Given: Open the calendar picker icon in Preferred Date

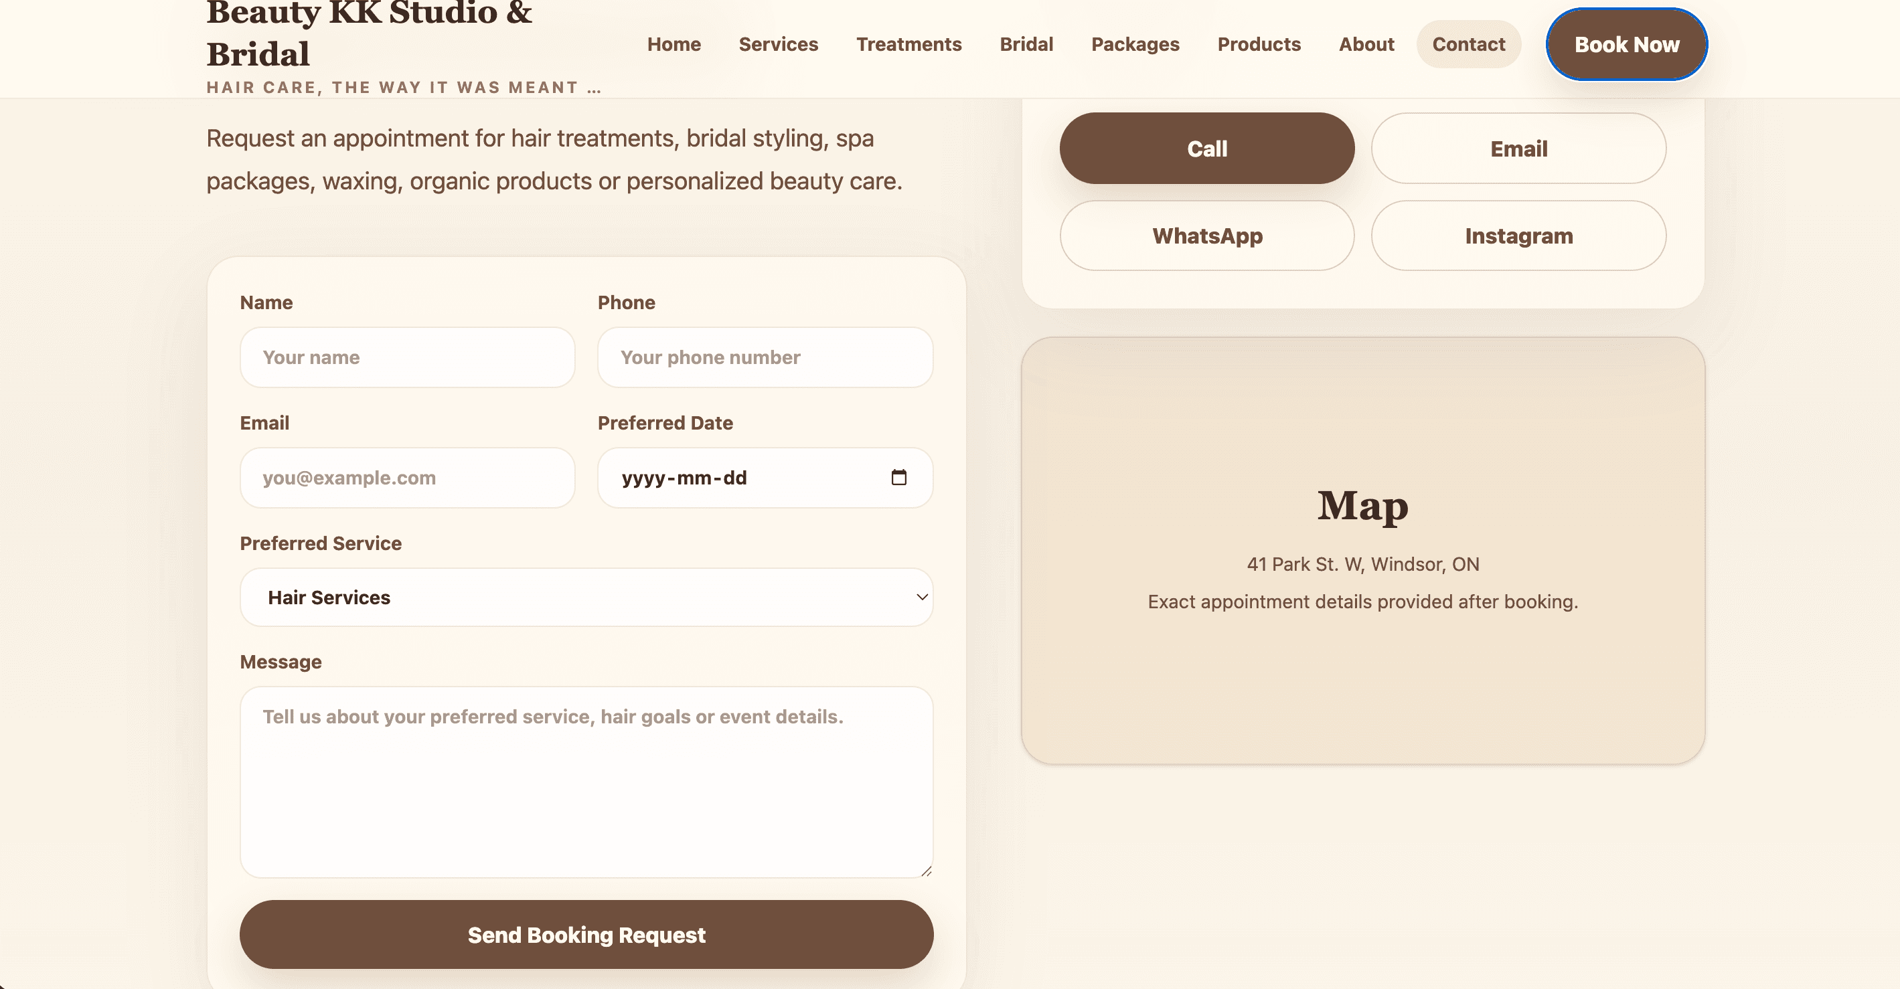Looking at the screenshot, I should (x=898, y=478).
